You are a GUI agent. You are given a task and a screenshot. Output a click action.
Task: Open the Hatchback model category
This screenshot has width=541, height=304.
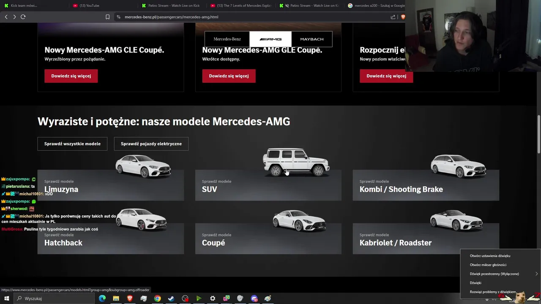(111, 239)
